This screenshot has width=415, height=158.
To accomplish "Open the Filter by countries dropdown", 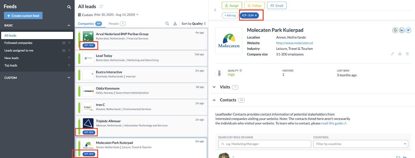I will [361, 144].
